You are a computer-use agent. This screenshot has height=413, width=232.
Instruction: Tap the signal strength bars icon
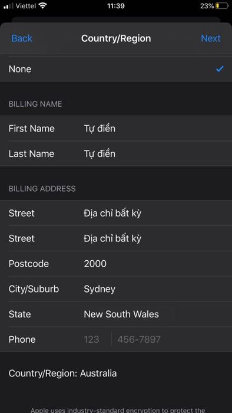tap(8, 6)
